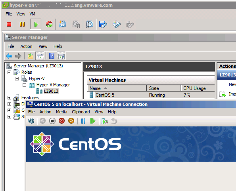Expand the tree node starting with C
The height and width of the screenshot is (191, 236).
coord(10,111)
